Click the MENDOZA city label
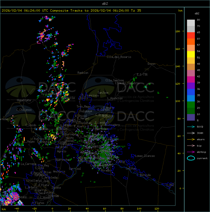Screen dimensions: 210x212 point(61,129)
